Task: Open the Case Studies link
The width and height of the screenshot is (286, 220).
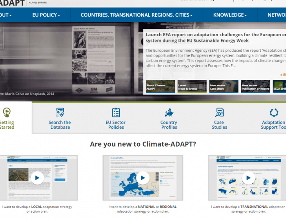Action: pyautogui.click(x=219, y=125)
